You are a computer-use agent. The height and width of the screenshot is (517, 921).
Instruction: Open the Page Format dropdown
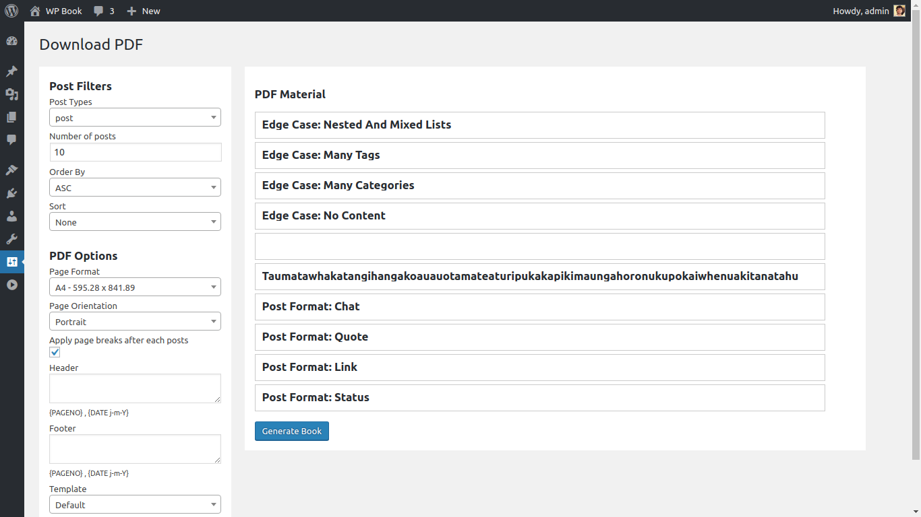[135, 287]
